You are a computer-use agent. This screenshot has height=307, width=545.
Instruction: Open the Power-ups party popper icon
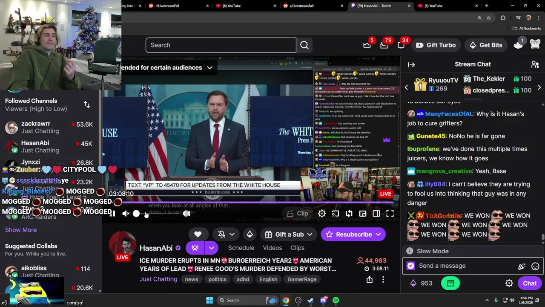pos(522,266)
